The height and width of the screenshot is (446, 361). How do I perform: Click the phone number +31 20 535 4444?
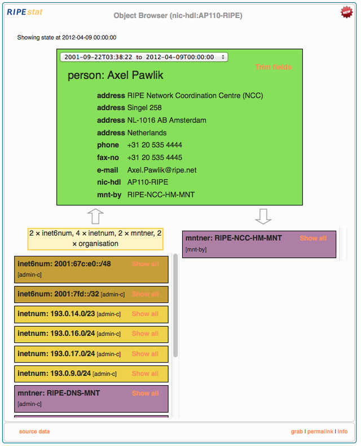click(155, 145)
